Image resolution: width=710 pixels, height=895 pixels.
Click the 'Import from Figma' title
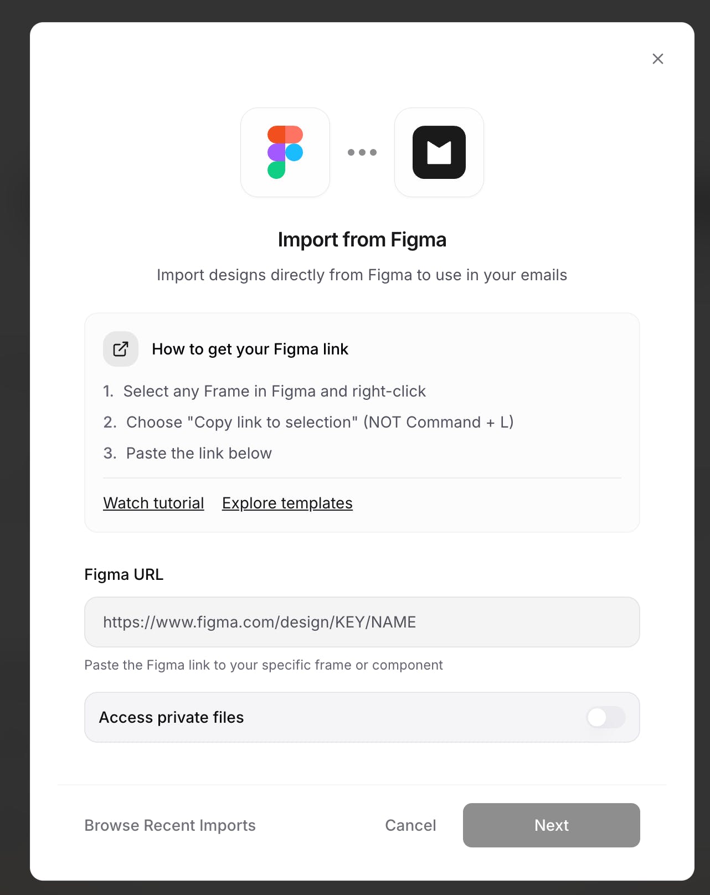tap(362, 240)
